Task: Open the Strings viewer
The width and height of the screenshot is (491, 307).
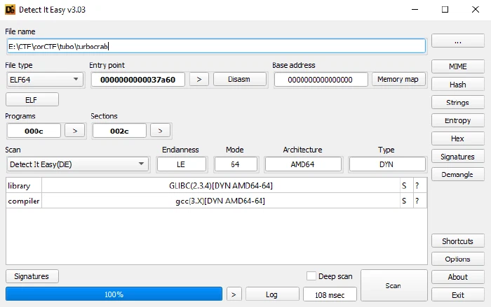Action: click(x=457, y=102)
